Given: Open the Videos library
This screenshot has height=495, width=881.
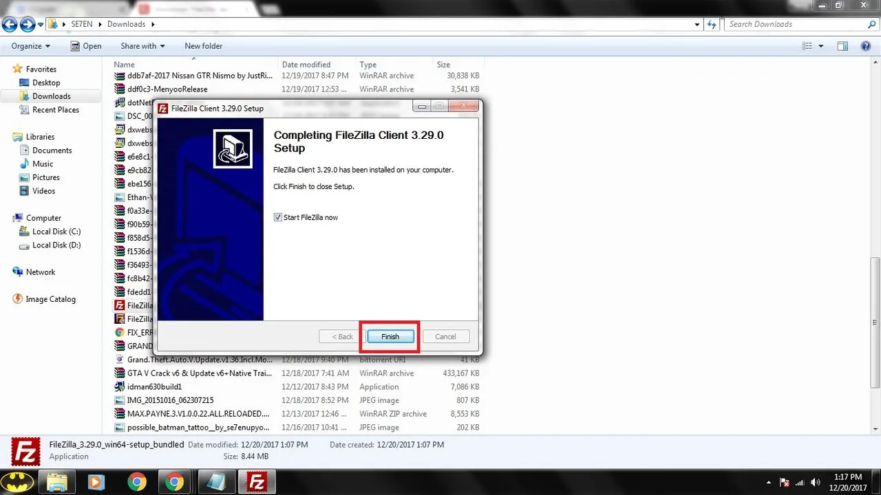Looking at the screenshot, I should pyautogui.click(x=43, y=191).
